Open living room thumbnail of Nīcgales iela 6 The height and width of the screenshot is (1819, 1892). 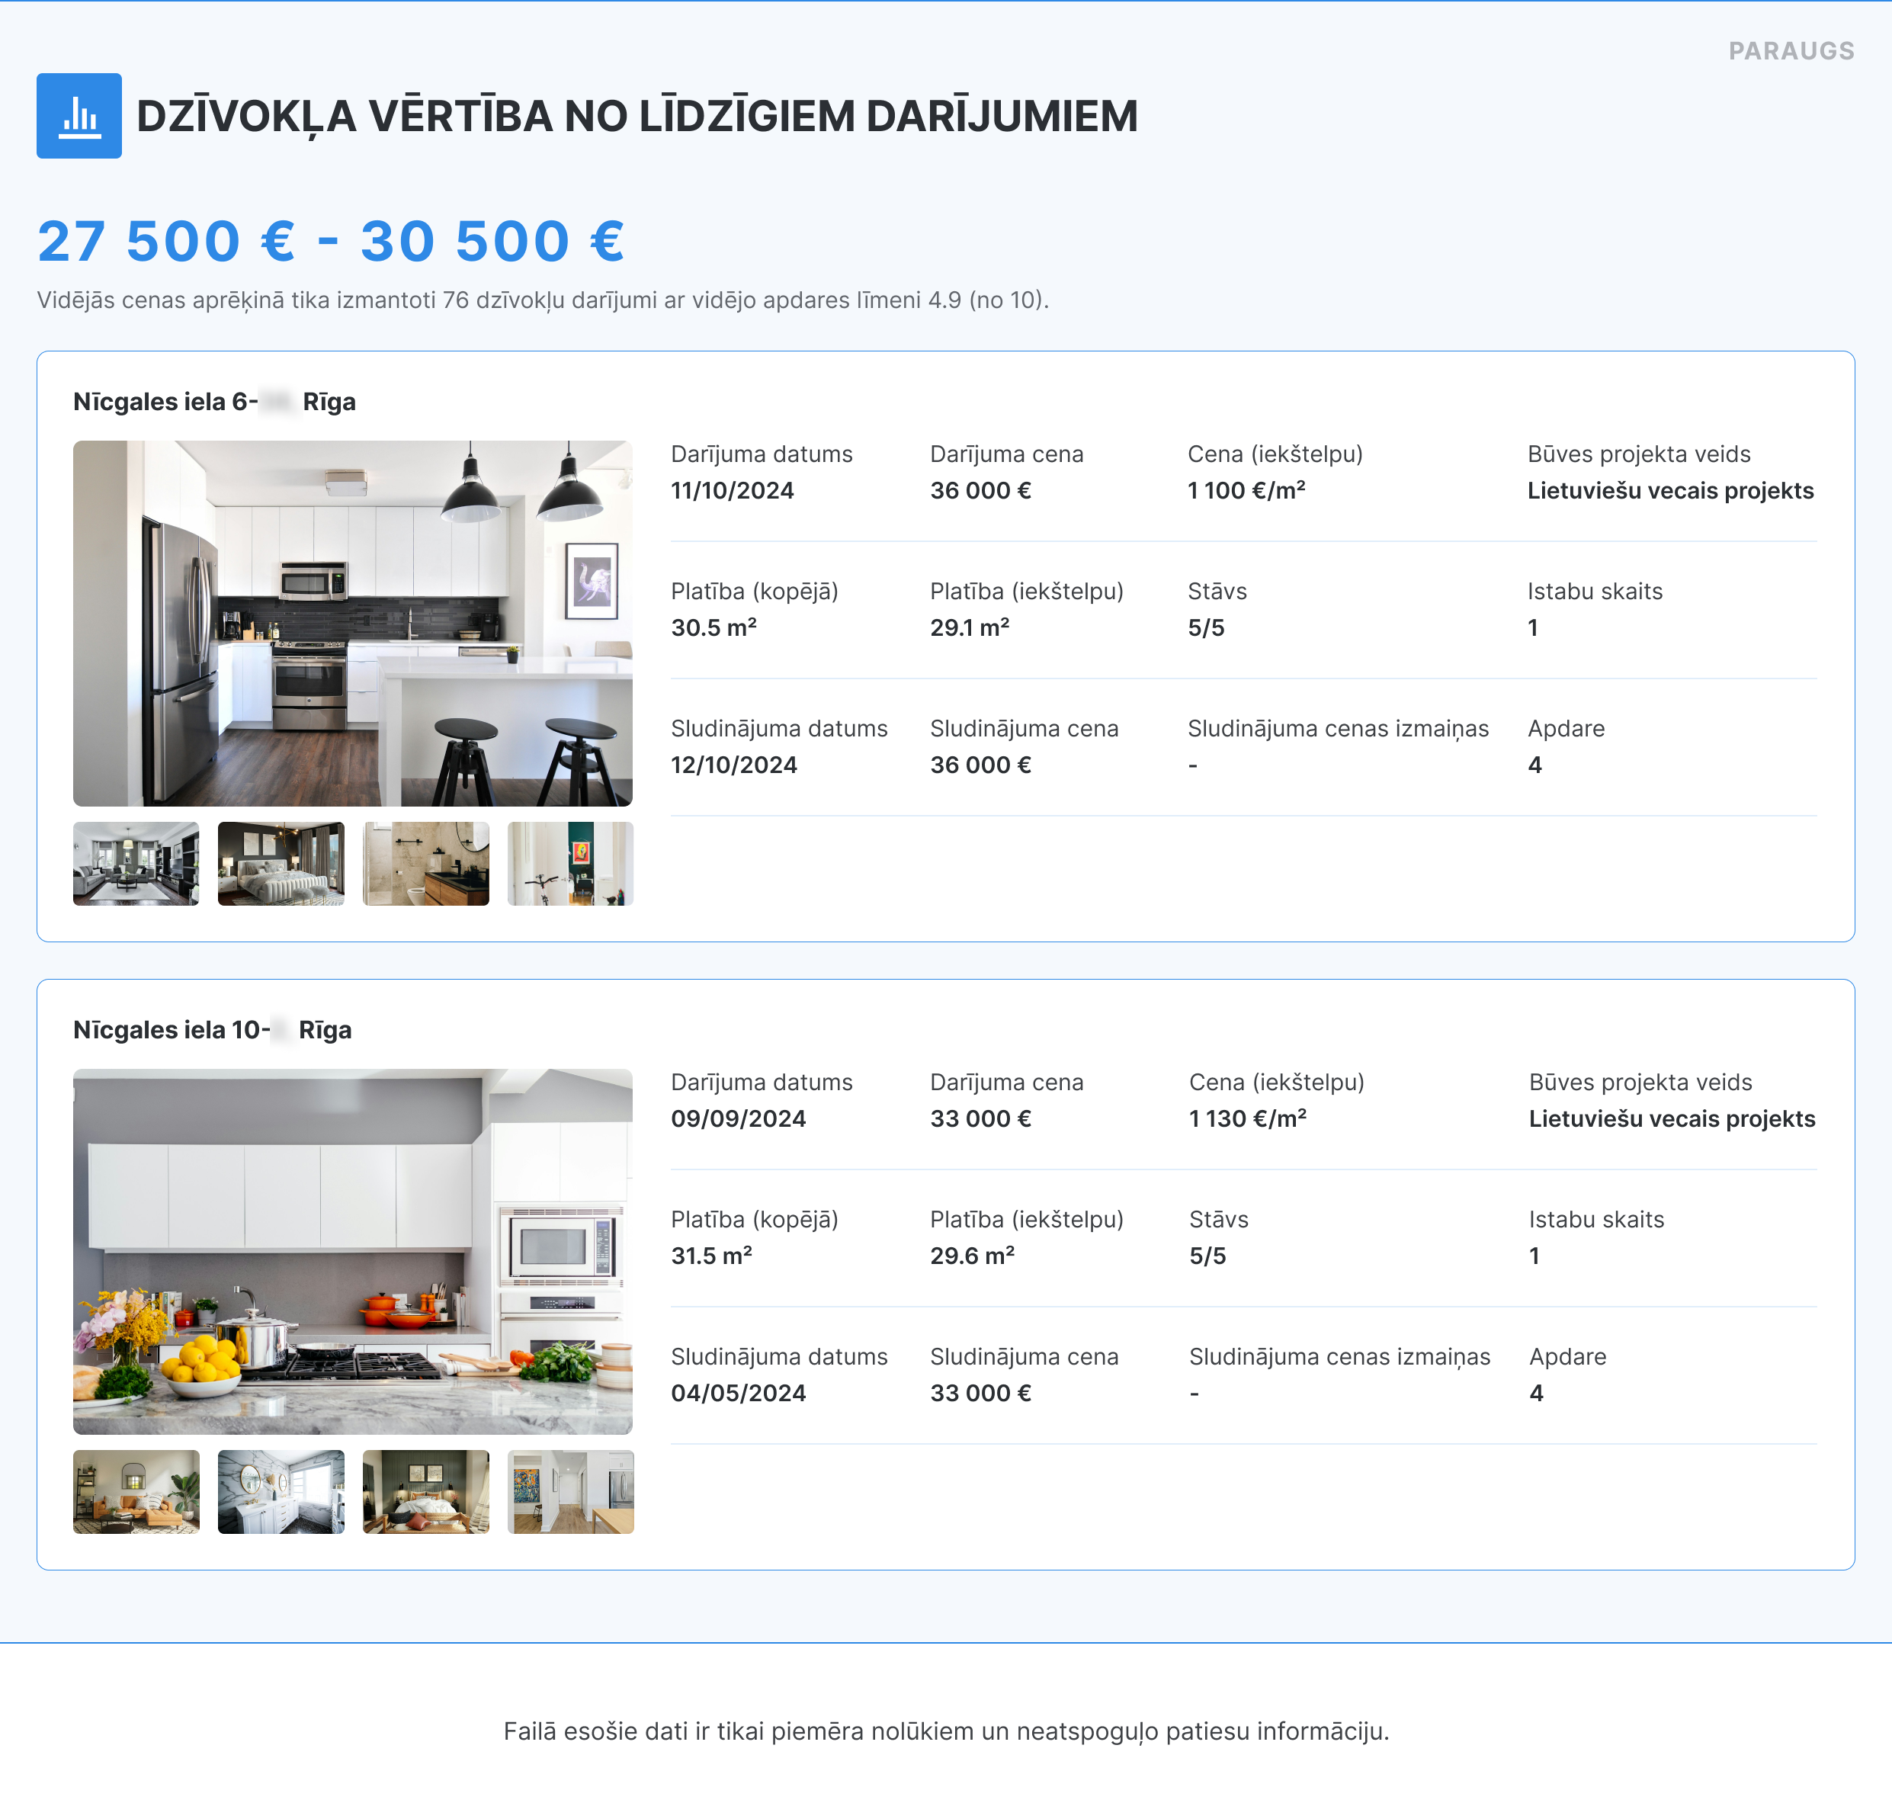(136, 863)
